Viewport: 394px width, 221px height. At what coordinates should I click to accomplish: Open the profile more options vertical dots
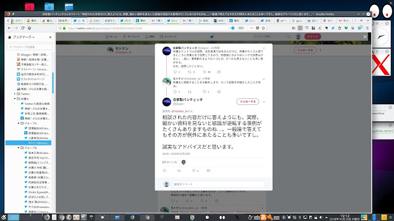[320, 50]
